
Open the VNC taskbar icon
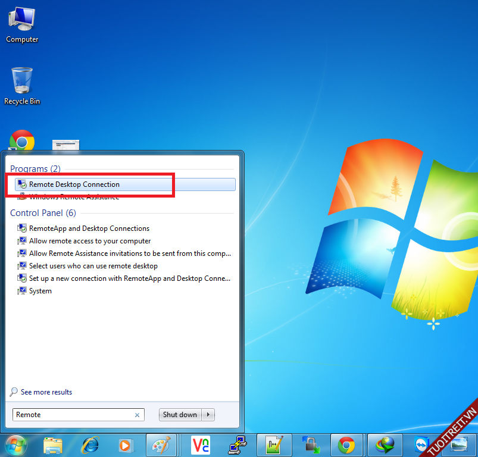(200, 445)
